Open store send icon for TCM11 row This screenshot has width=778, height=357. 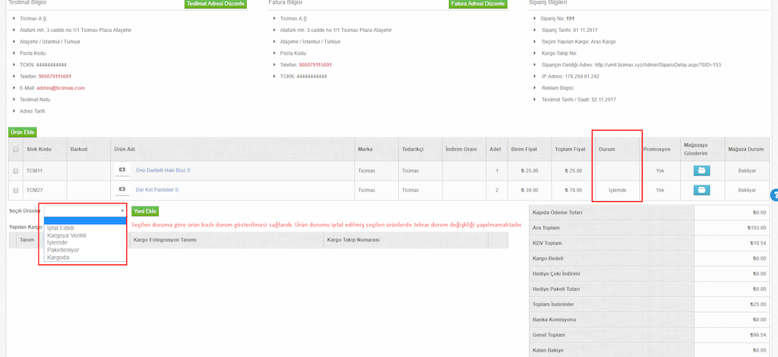coord(701,171)
